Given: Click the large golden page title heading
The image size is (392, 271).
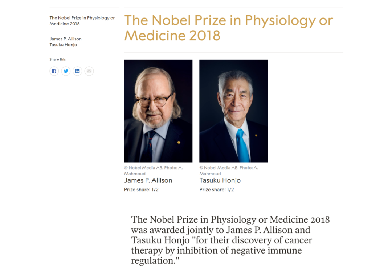Looking at the screenshot, I should (x=229, y=28).
